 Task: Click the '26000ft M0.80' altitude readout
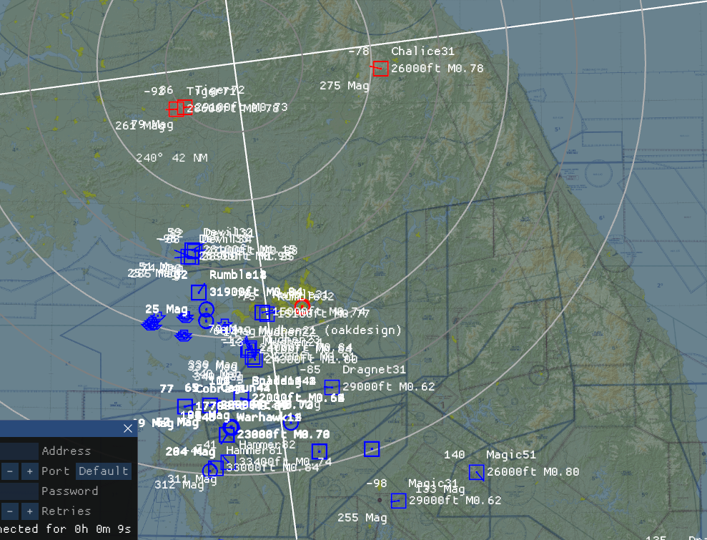point(533,472)
